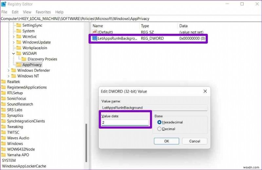The height and width of the screenshot is (170, 262).
Task: Click the Windows Defender folder icon
Action: click(13, 70)
